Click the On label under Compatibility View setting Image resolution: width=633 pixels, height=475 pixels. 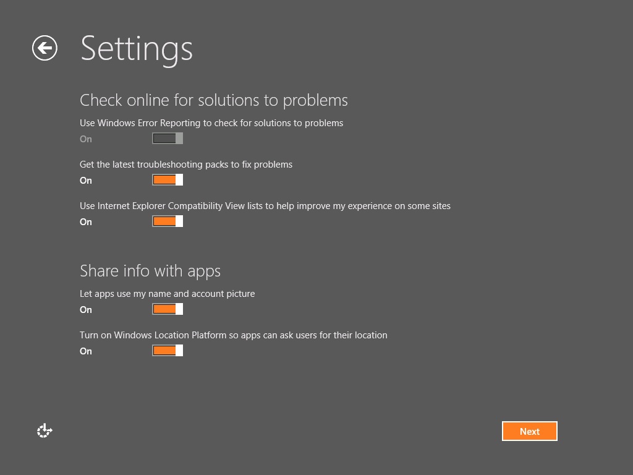tap(86, 222)
